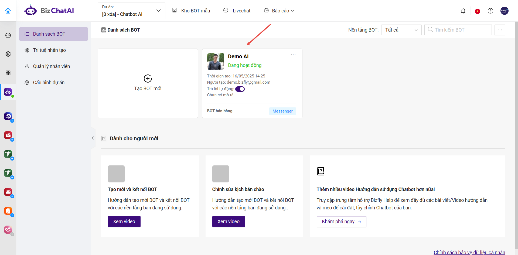Screen dimensions: 518x255
Task: Collapse the sidebar with the left chevron
Action: (93, 138)
